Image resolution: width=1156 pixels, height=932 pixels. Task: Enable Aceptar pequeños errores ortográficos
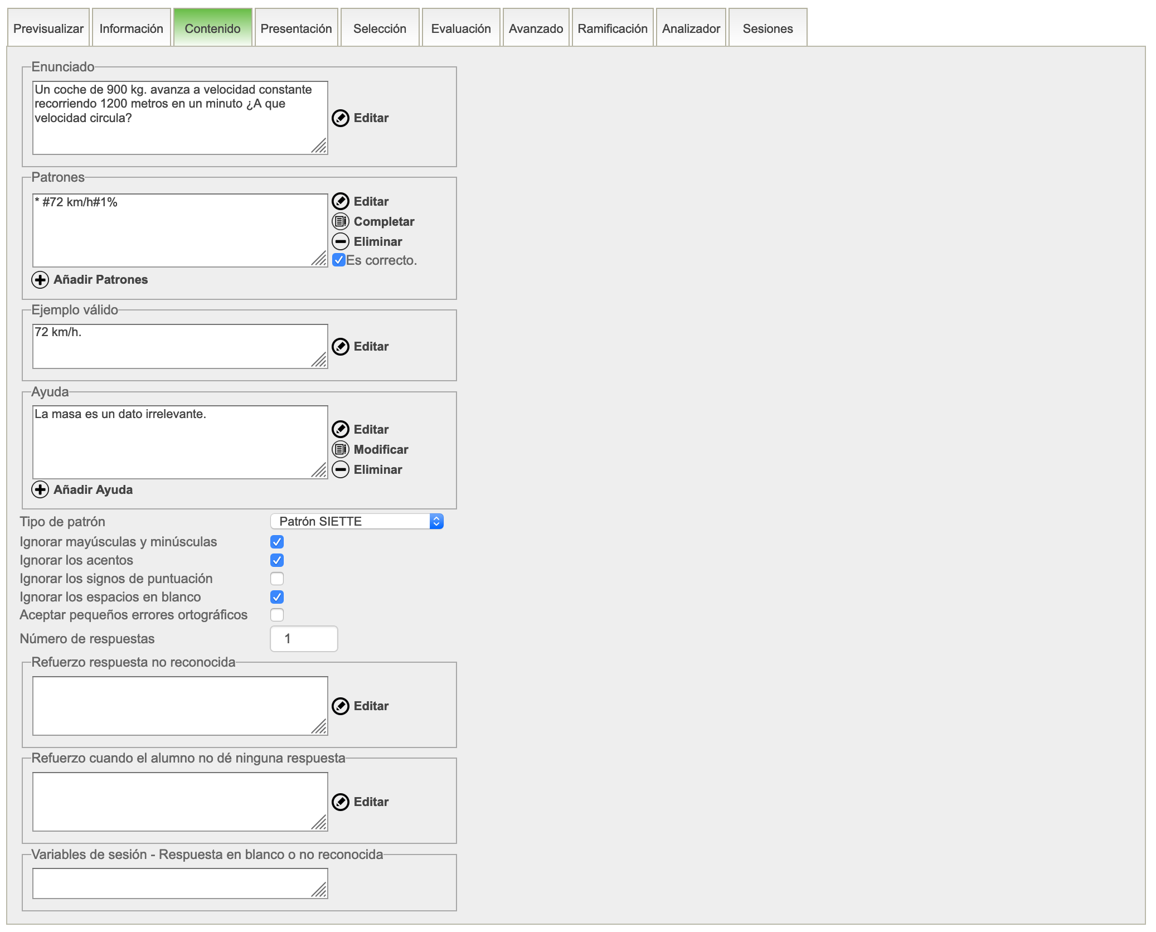coord(277,615)
